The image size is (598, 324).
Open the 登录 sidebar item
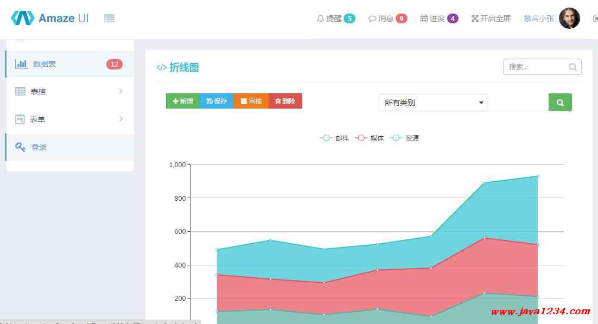[x=70, y=147]
